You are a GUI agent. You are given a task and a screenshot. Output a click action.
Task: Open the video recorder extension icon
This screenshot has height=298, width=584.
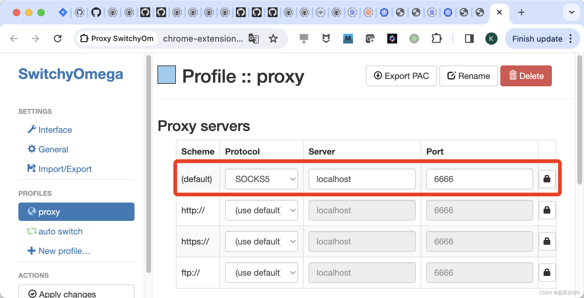tap(370, 39)
